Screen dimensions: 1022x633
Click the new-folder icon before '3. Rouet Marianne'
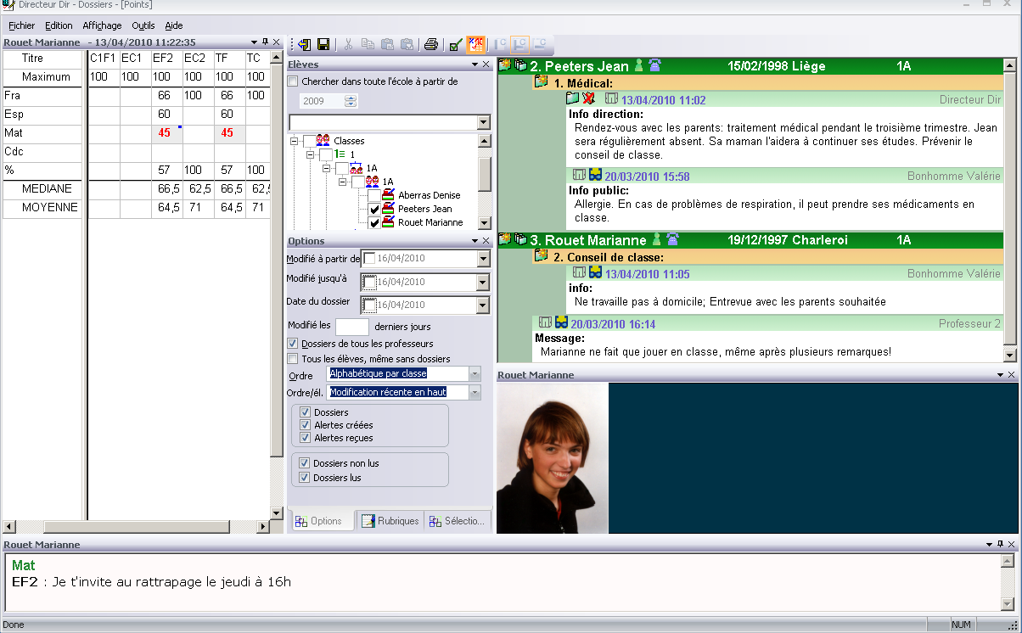click(505, 239)
